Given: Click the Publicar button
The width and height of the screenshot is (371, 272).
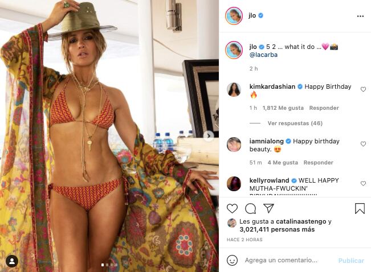Looking at the screenshot, I should [x=351, y=261].
